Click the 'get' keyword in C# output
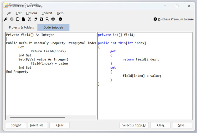Image resolution: width=197 pixels, height=133 pixels. tap(113, 51)
